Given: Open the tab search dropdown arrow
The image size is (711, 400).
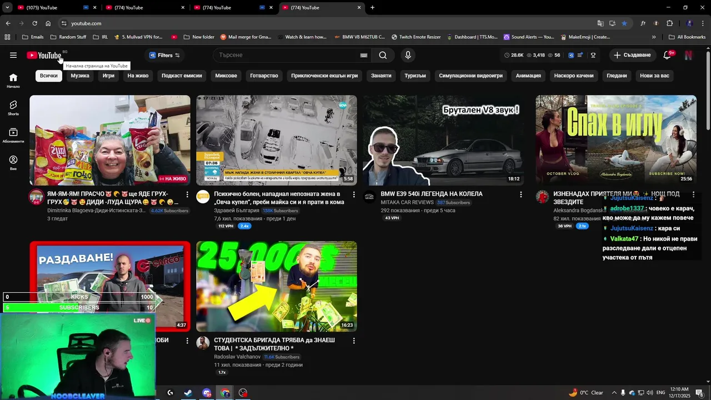Looking at the screenshot, I should coord(7,8).
